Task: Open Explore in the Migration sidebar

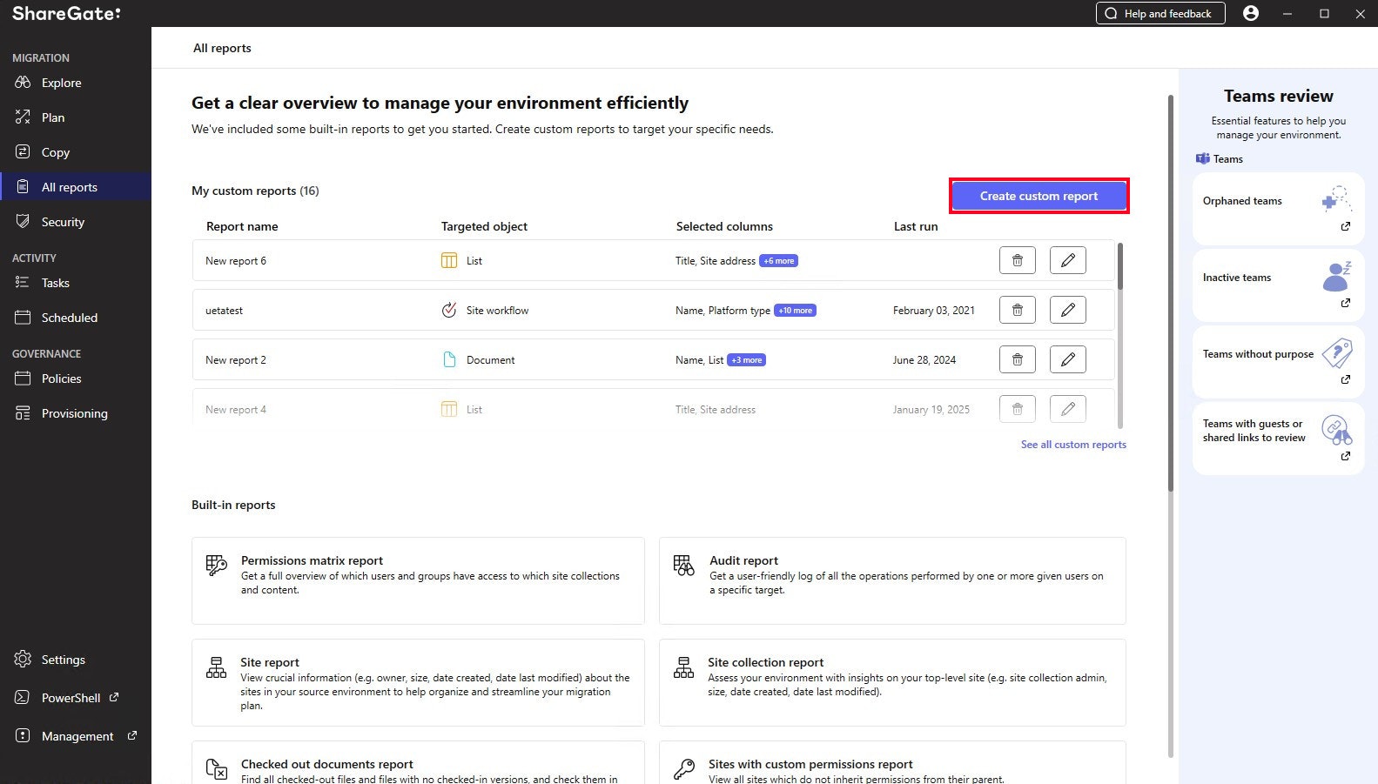Action: point(61,83)
